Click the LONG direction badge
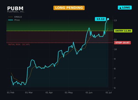 (x=125, y=8)
